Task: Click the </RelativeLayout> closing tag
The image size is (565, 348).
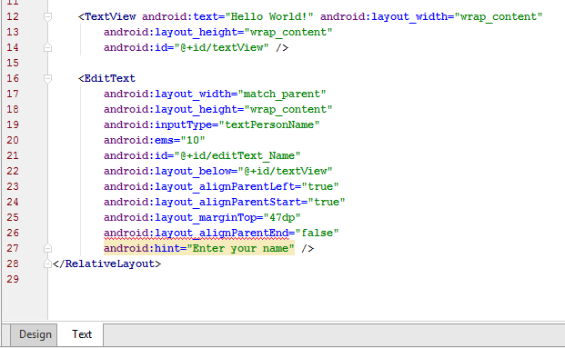Action: click(x=107, y=263)
